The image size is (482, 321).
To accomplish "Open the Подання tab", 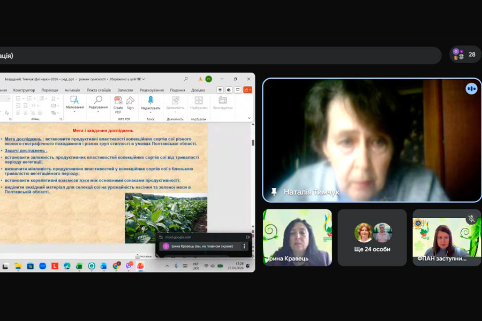I will (178, 90).
